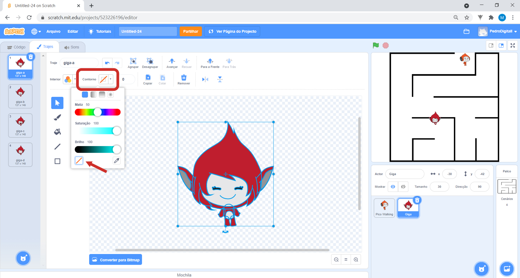Click the Undo arrow button
Image resolution: width=520 pixels, height=278 pixels.
pos(107,63)
